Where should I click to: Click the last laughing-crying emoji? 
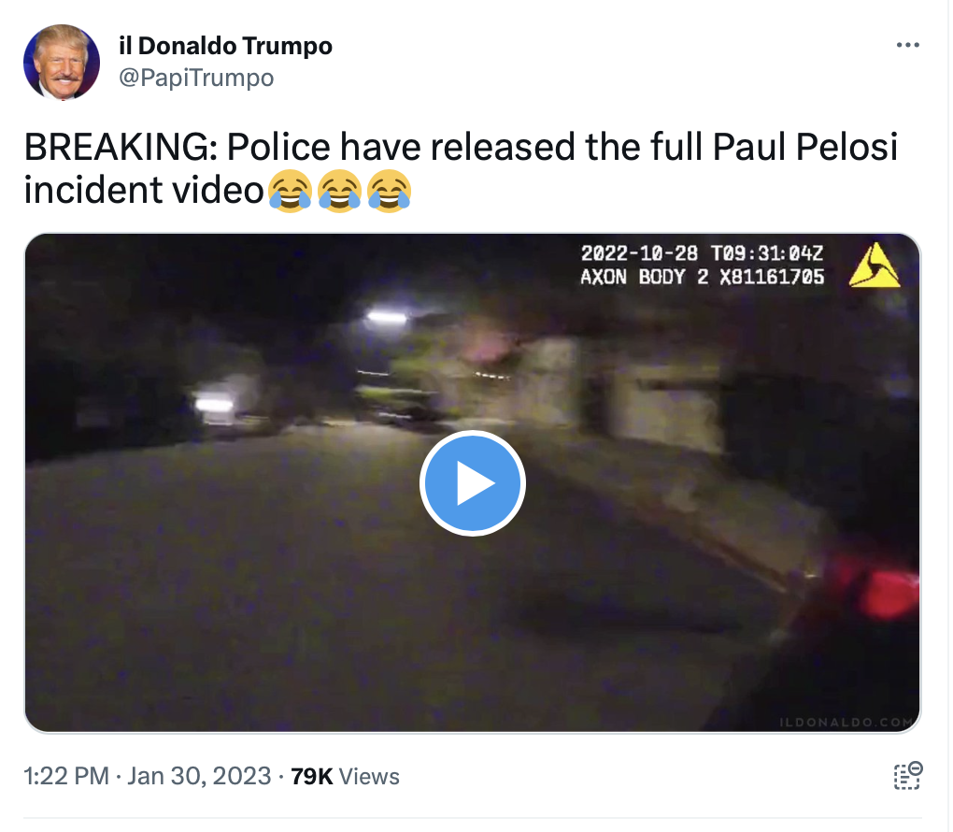(390, 191)
